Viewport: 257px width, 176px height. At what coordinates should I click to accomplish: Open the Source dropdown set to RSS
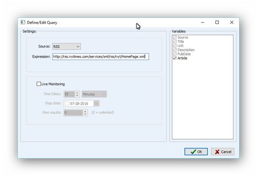pos(66,47)
